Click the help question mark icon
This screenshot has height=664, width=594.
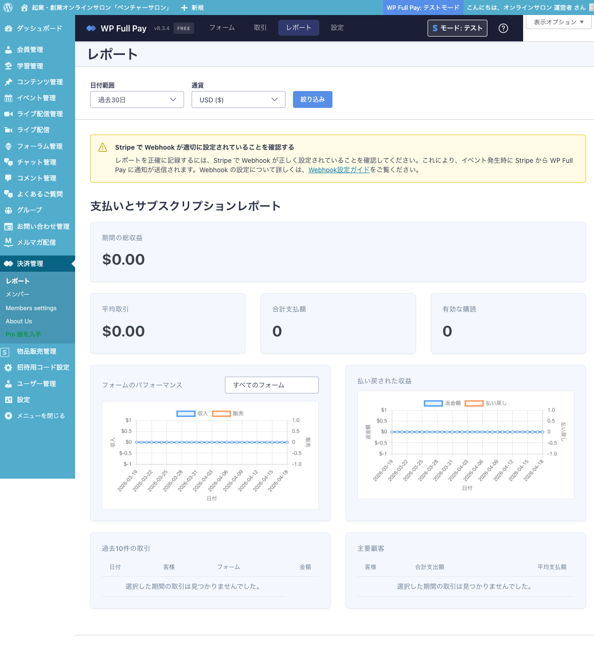[x=503, y=28]
